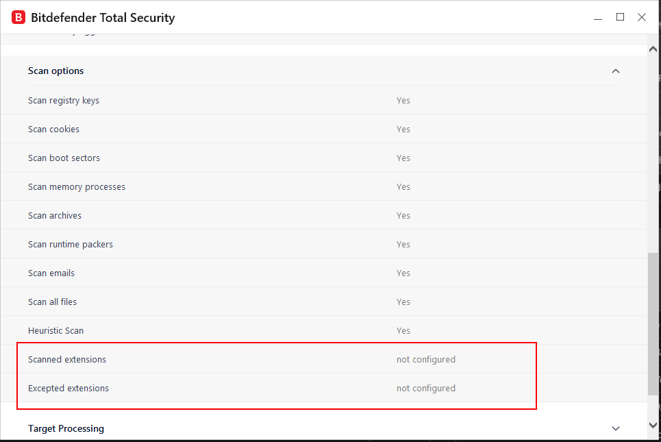Click the Yes value for Scan cookies
The width and height of the screenshot is (661, 442).
tap(403, 130)
